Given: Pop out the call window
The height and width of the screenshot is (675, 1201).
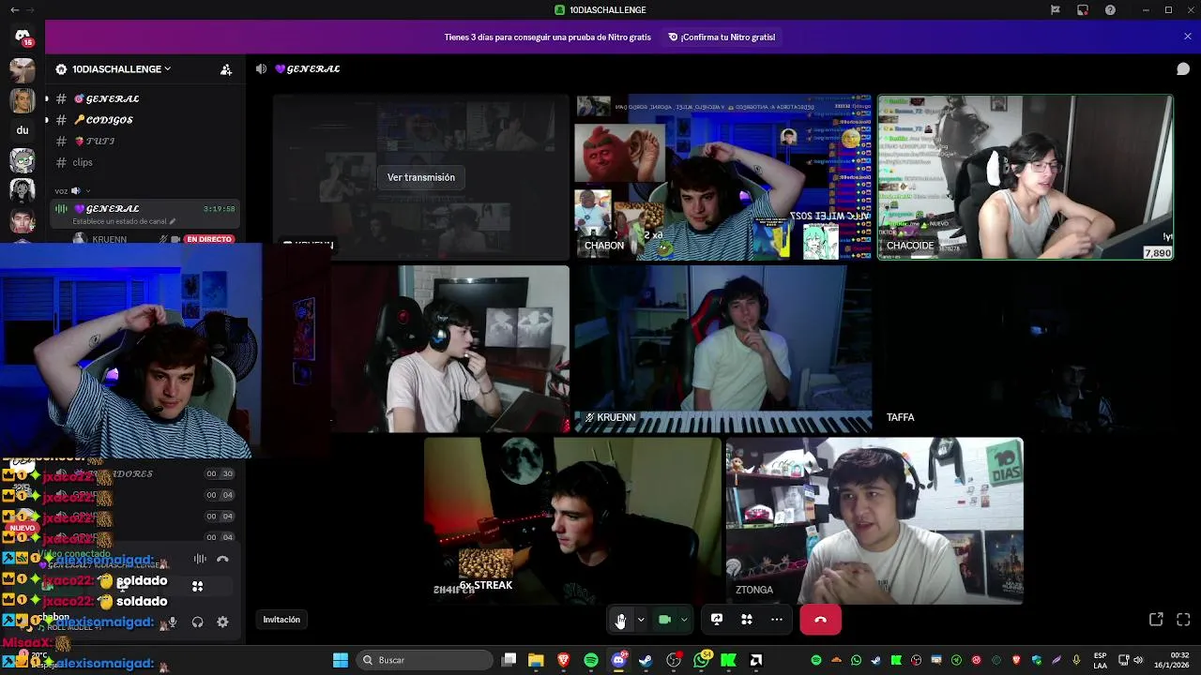Looking at the screenshot, I should pyautogui.click(x=1156, y=620).
